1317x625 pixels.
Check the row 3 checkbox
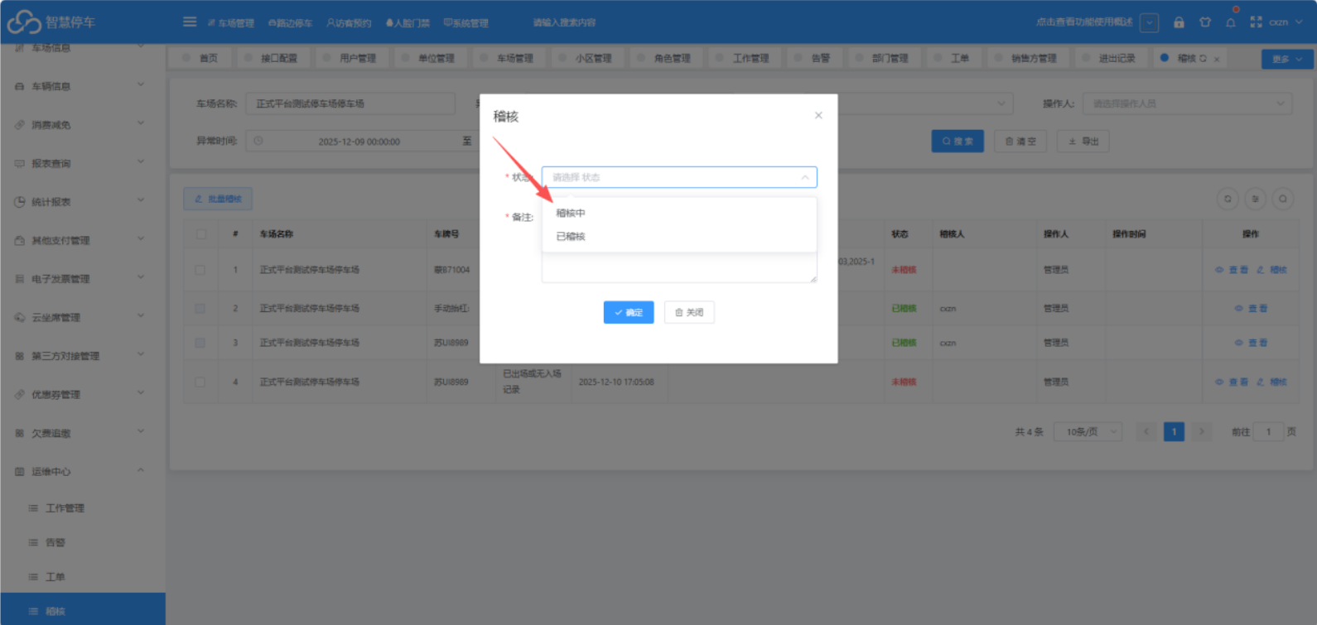click(x=200, y=343)
